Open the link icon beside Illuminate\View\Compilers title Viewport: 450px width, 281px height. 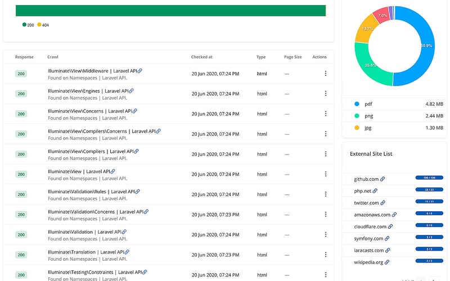(136, 151)
